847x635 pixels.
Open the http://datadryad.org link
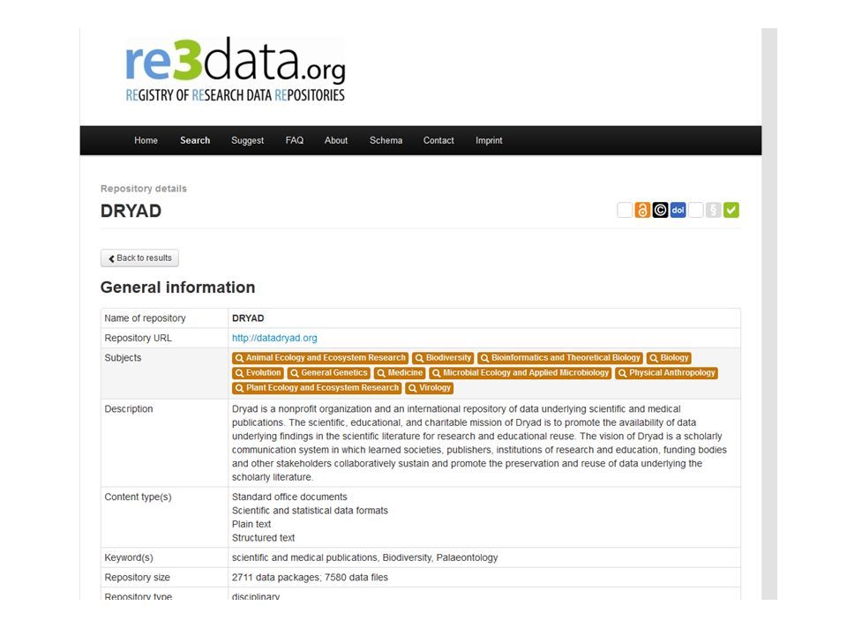click(274, 338)
